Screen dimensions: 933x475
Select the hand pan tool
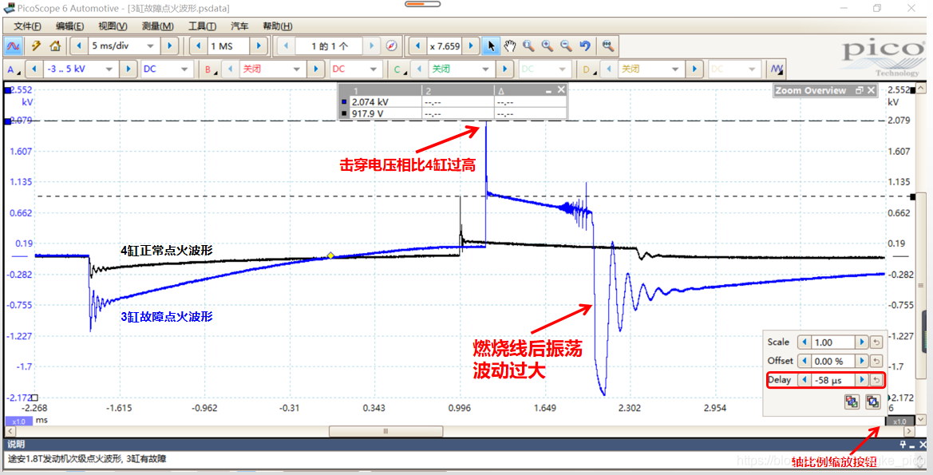tap(509, 46)
